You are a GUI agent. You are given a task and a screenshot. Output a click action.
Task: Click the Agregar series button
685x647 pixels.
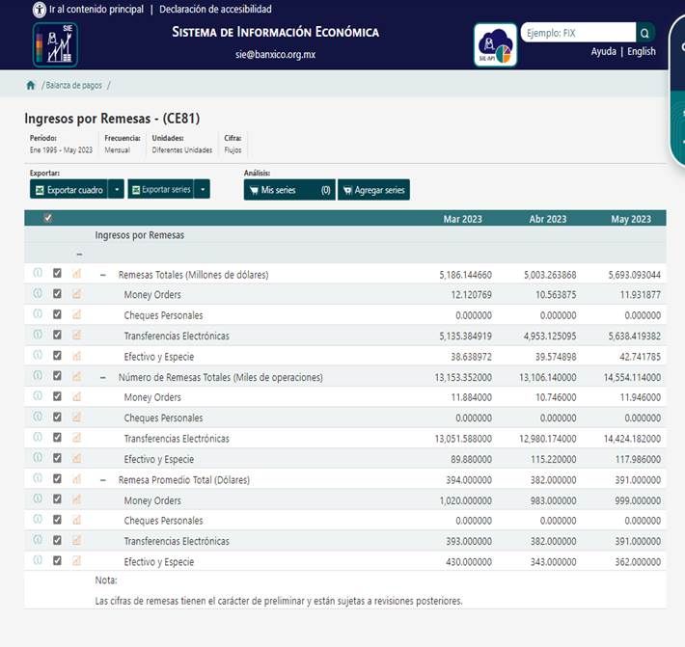tap(373, 190)
